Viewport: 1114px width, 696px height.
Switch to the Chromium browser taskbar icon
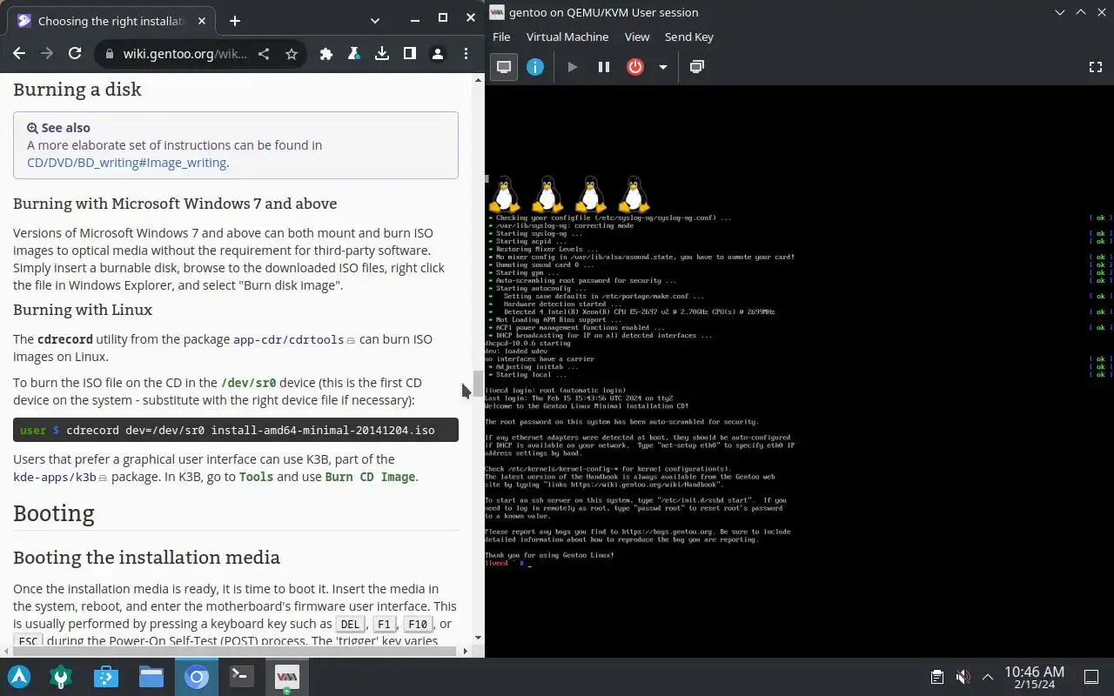tap(197, 677)
